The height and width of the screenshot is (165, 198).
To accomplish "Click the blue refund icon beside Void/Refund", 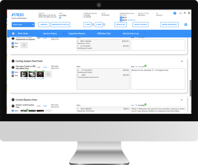I will (x=121, y=20).
